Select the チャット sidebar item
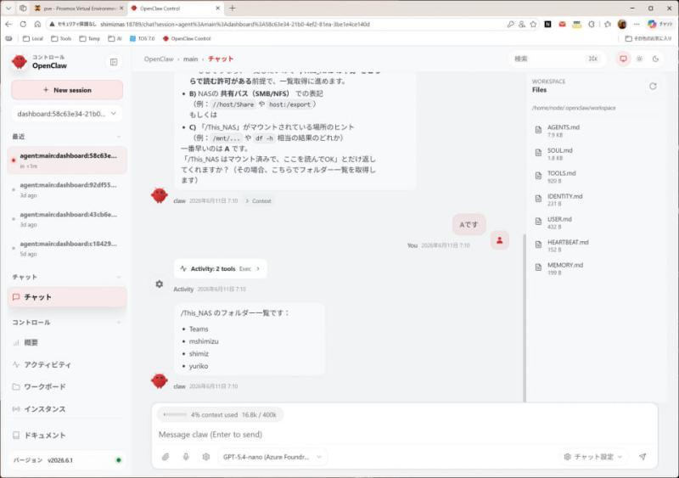 67,297
